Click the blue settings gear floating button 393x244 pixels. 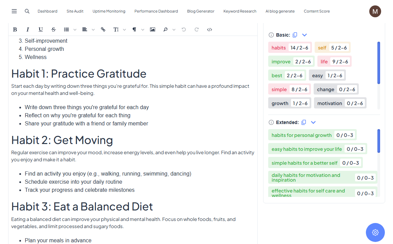click(x=375, y=232)
